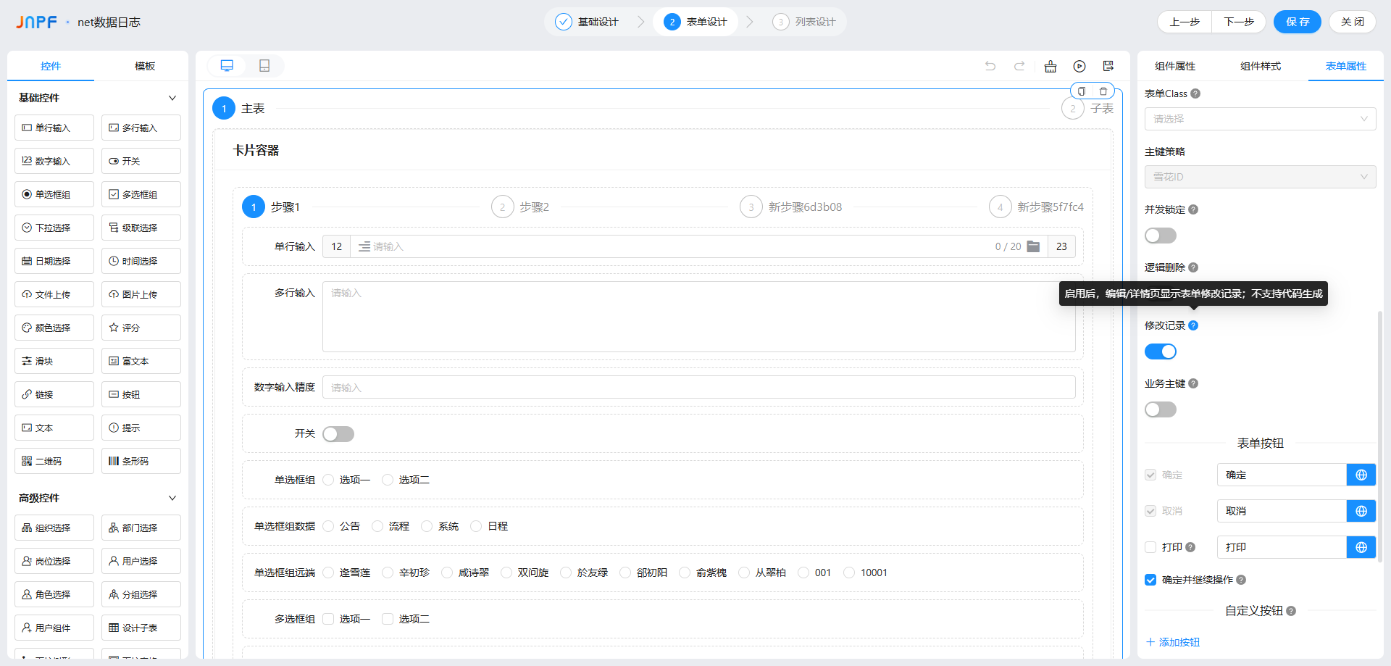This screenshot has width=1391, height=666.
Task: Switch to desktop view icon
Action: coord(227,66)
